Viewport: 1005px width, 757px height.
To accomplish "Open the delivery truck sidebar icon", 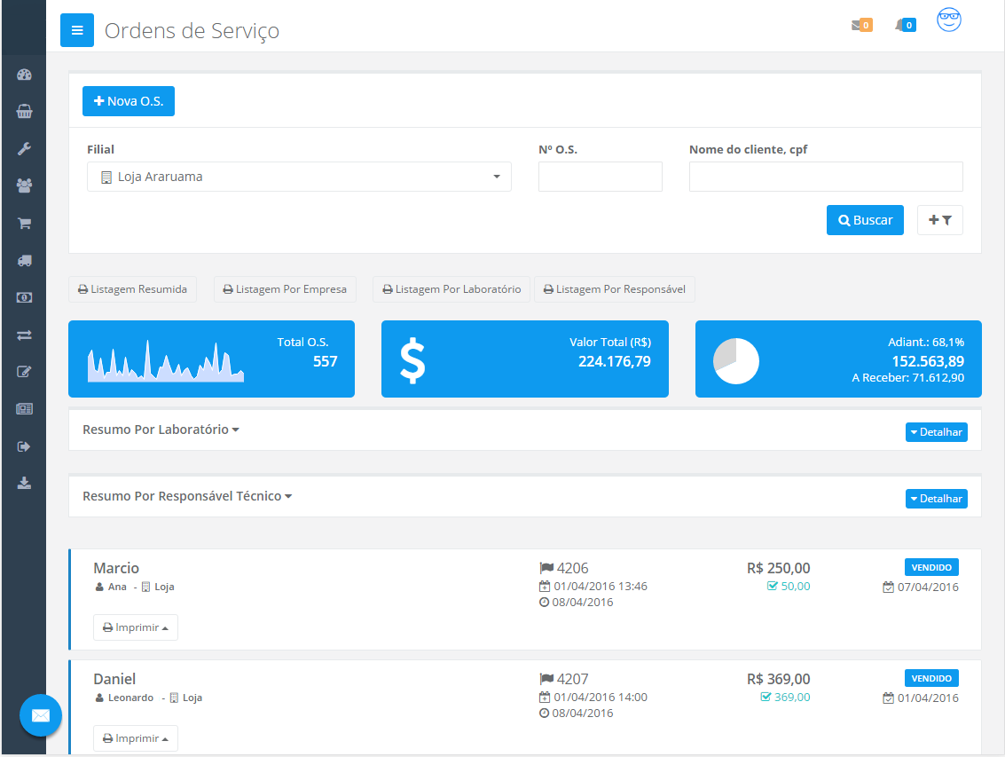I will [x=24, y=260].
